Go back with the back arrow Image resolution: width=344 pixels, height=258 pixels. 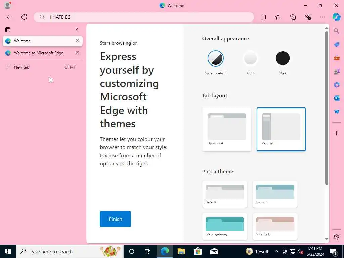pos(9,17)
